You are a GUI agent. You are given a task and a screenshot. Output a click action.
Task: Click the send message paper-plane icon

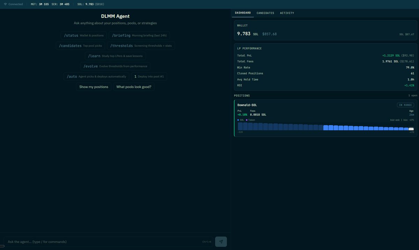[x=221, y=241]
